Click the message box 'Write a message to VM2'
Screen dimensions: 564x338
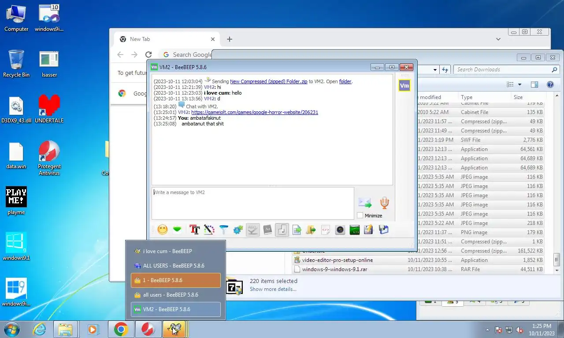point(253,203)
